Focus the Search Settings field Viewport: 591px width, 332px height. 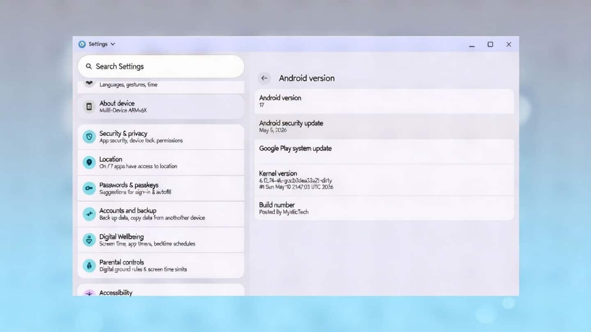pos(161,66)
